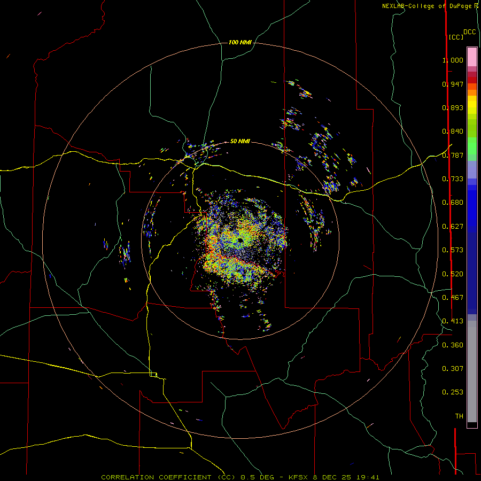Click the 0.893 legend value
The width and height of the screenshot is (481, 481).
[453, 107]
